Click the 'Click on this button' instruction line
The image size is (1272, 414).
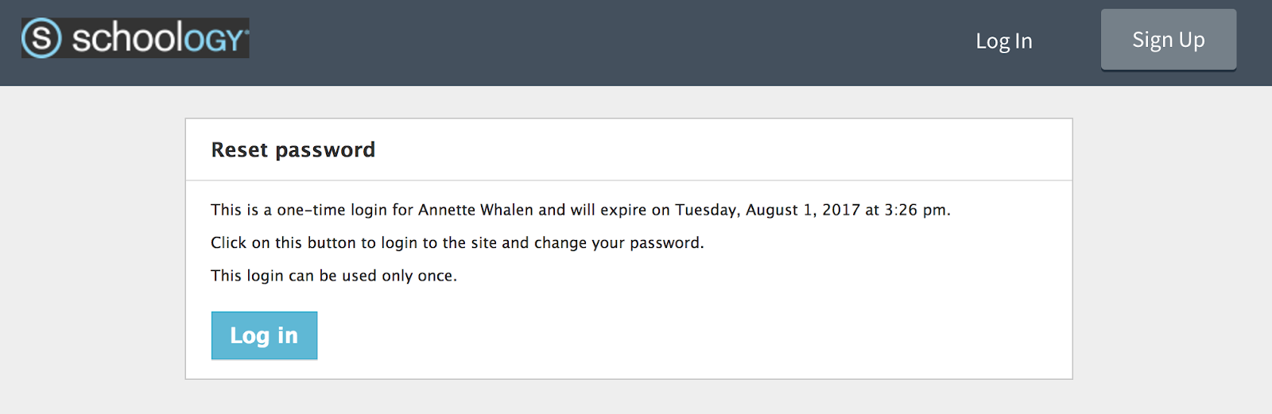coord(457,242)
